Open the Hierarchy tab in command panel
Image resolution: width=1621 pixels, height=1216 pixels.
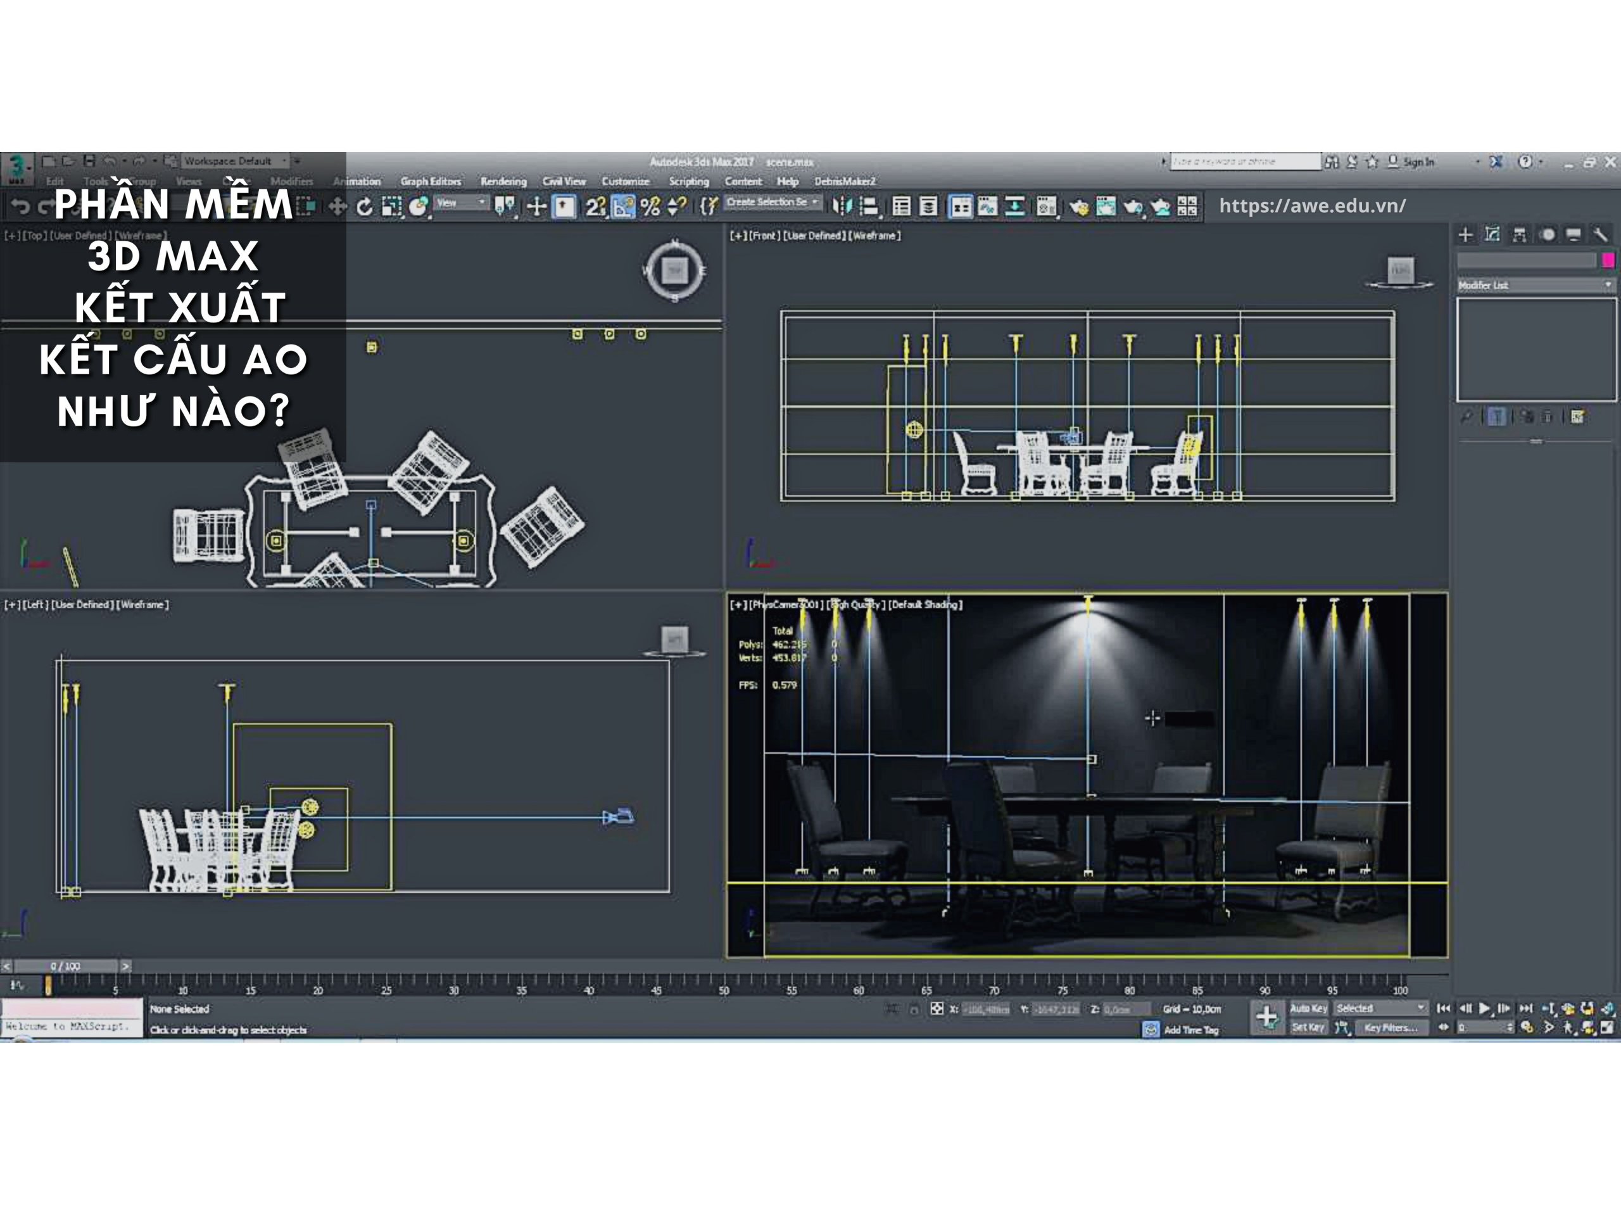1519,234
